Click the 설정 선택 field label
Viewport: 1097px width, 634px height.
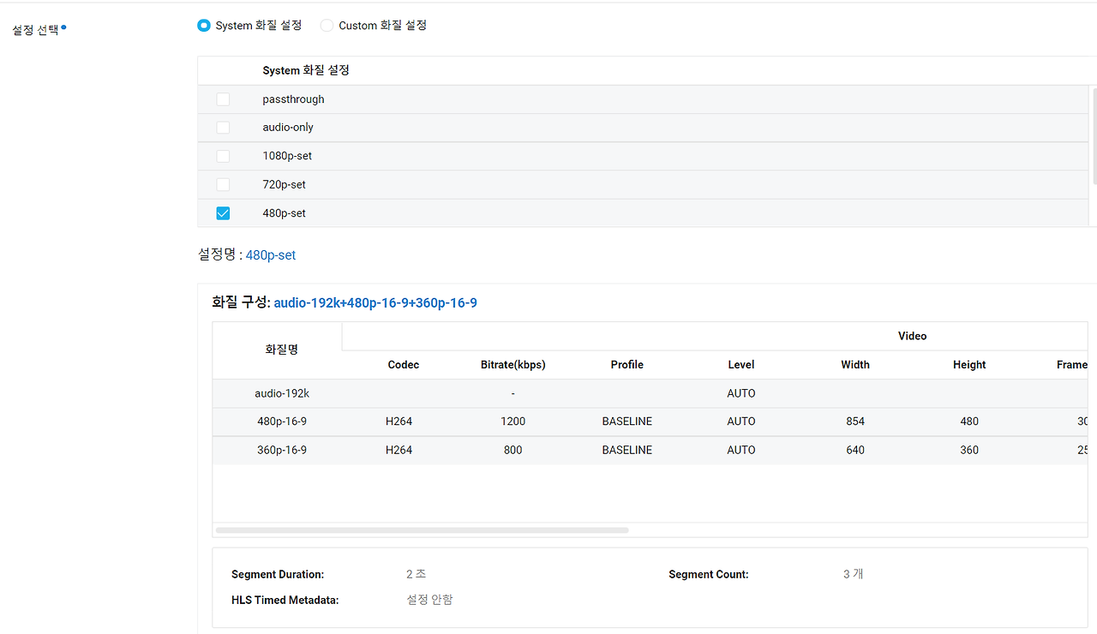(35, 30)
